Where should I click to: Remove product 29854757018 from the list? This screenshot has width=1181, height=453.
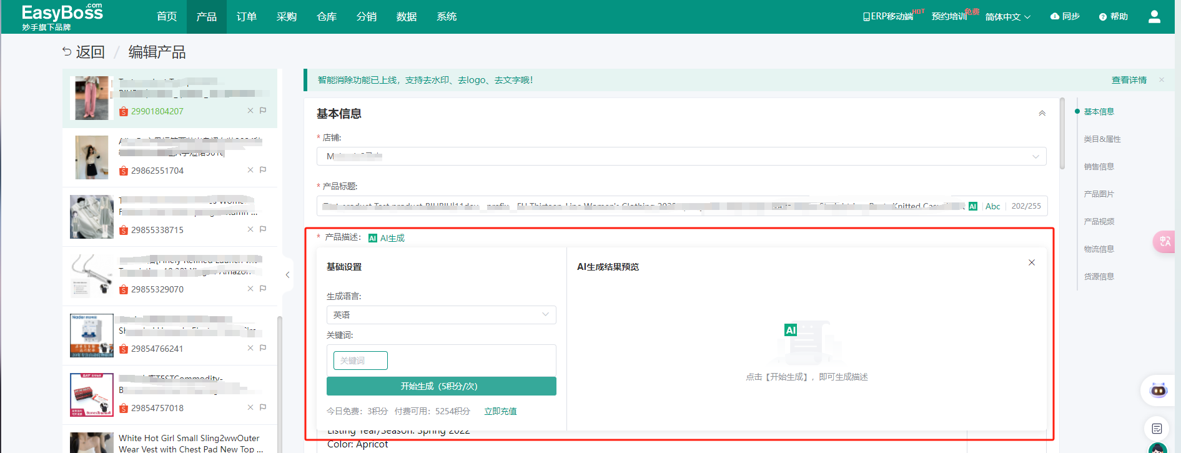point(250,407)
